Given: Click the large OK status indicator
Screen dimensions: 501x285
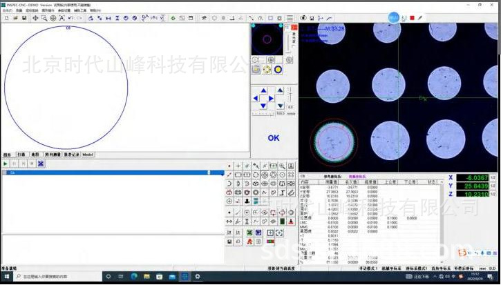Looking at the screenshot, I should (x=274, y=138).
